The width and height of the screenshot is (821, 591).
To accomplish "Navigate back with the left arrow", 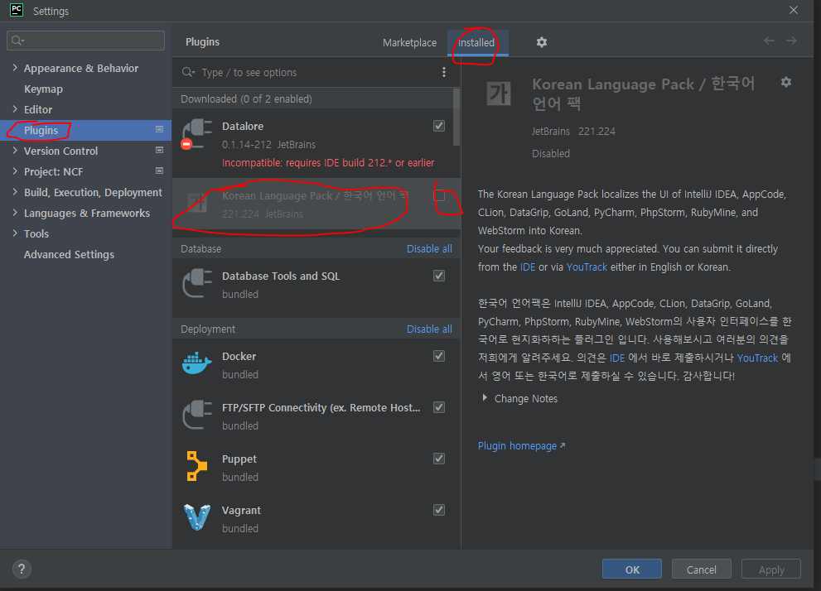I will pyautogui.click(x=769, y=41).
